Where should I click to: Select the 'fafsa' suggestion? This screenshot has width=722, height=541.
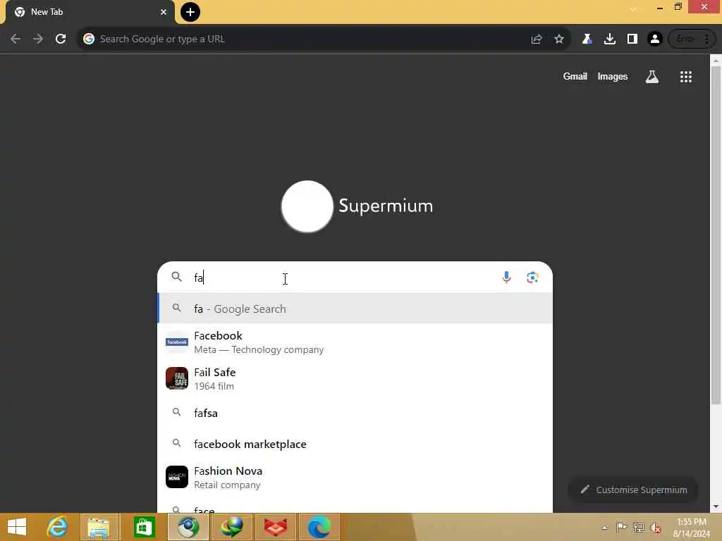pyautogui.click(x=355, y=413)
